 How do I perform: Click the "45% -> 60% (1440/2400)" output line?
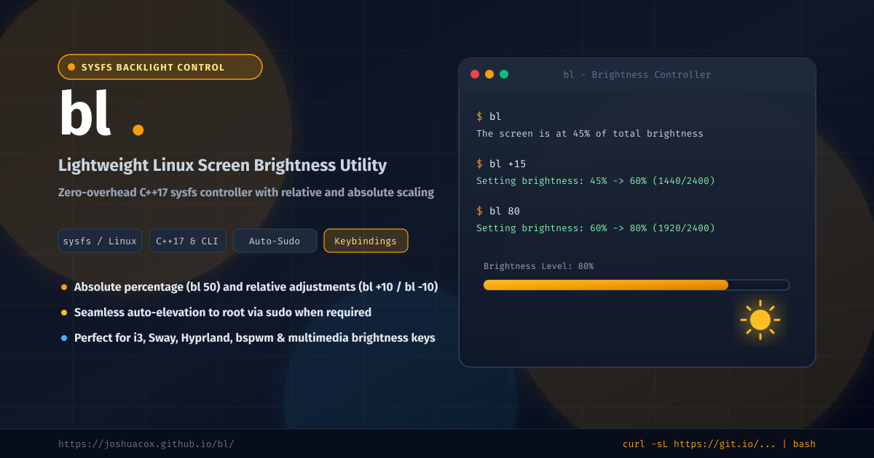point(596,180)
